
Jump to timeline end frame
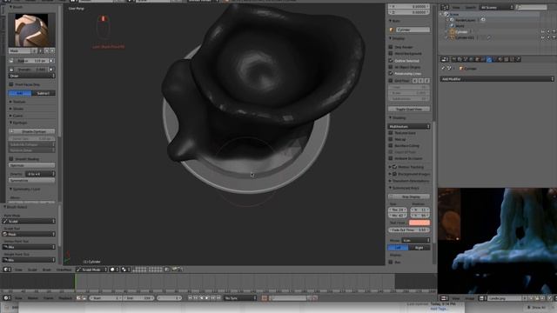tap(218, 298)
